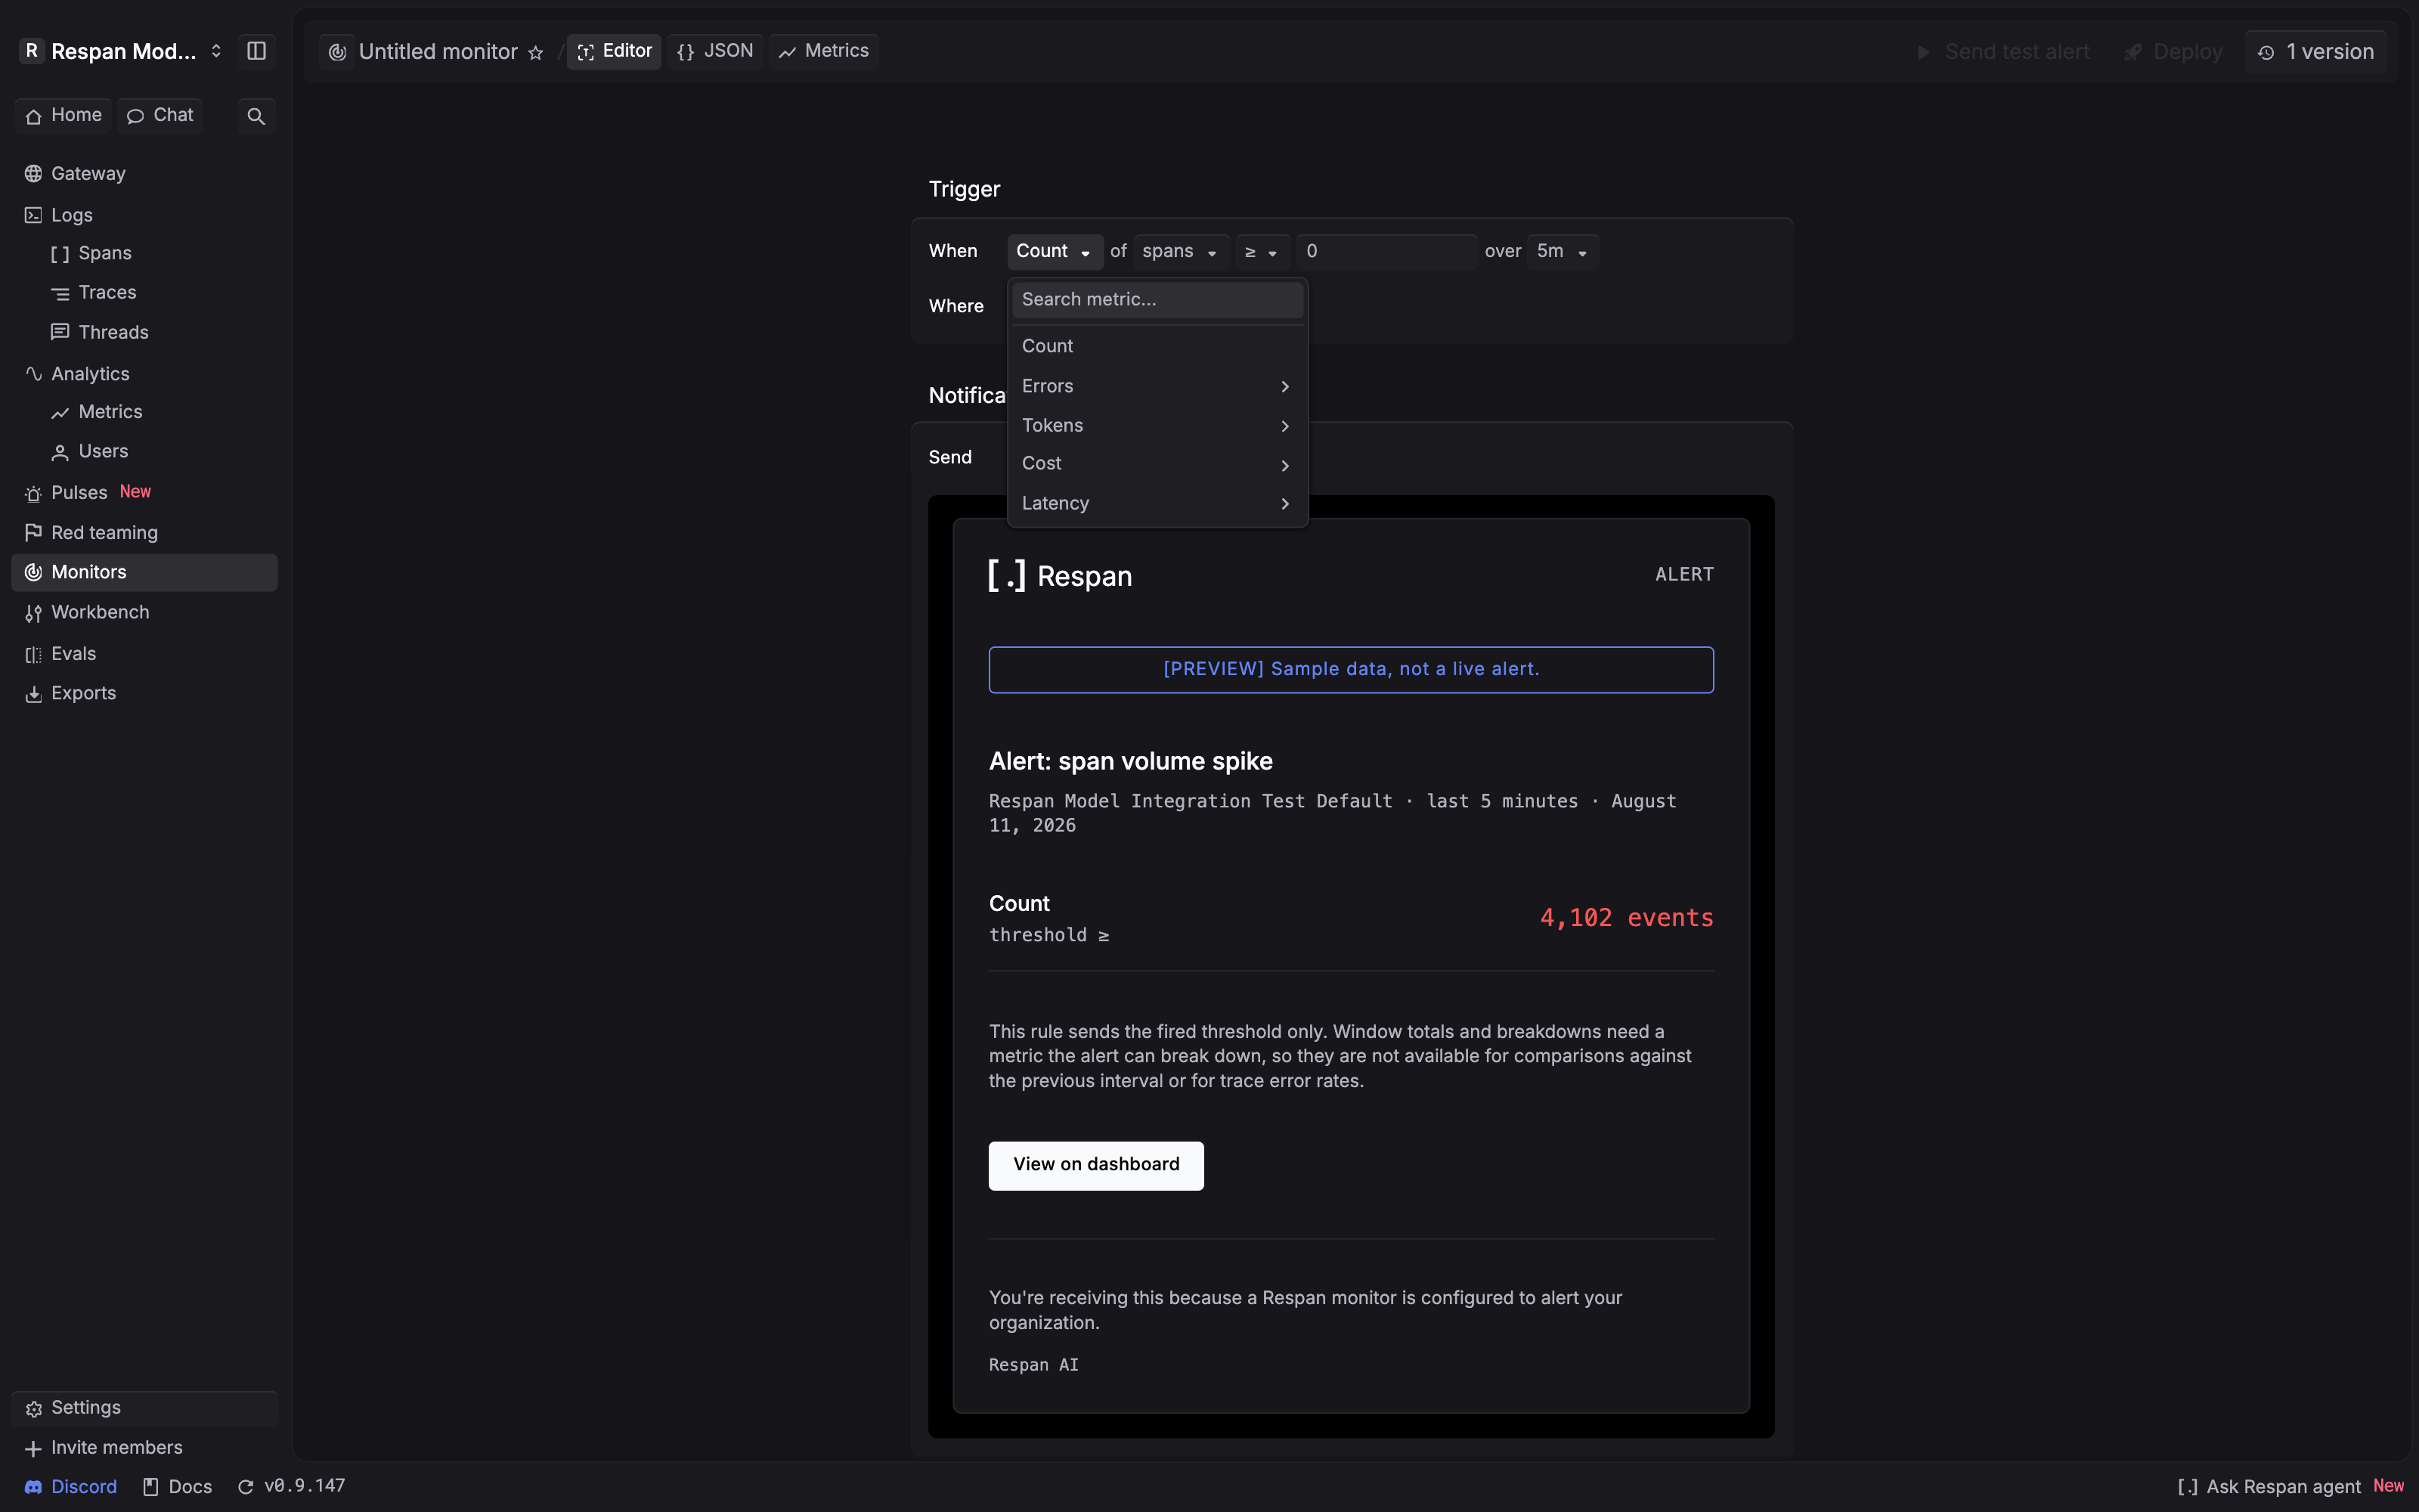Screen dimensions: 2419x1512
Task: Open Pulses in sidebar
Action: [x=144, y=493]
